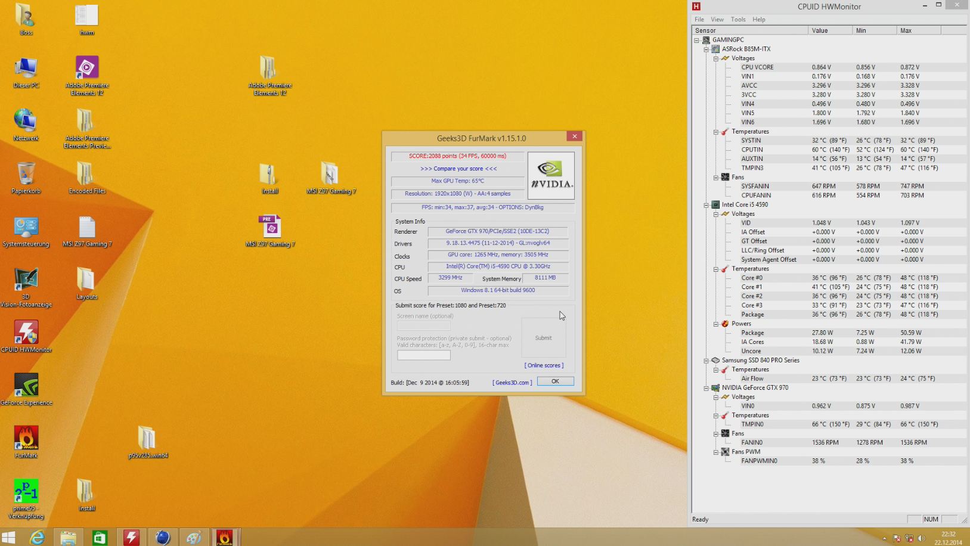The image size is (970, 546).
Task: Open Internet Explorer from the taskbar
Action: (x=37, y=537)
